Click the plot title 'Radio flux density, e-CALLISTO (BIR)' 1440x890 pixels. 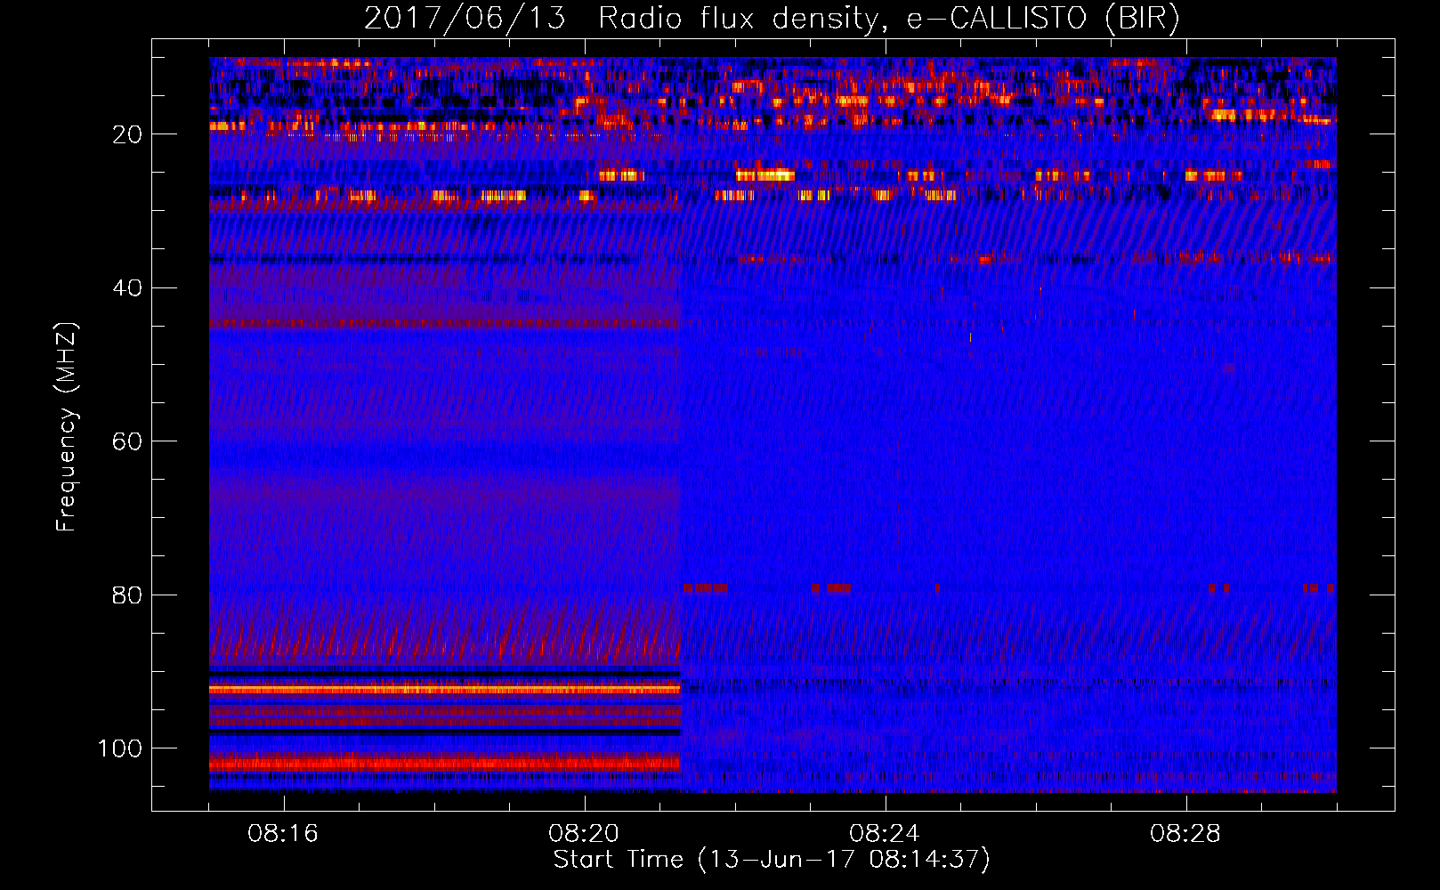[x=889, y=18]
